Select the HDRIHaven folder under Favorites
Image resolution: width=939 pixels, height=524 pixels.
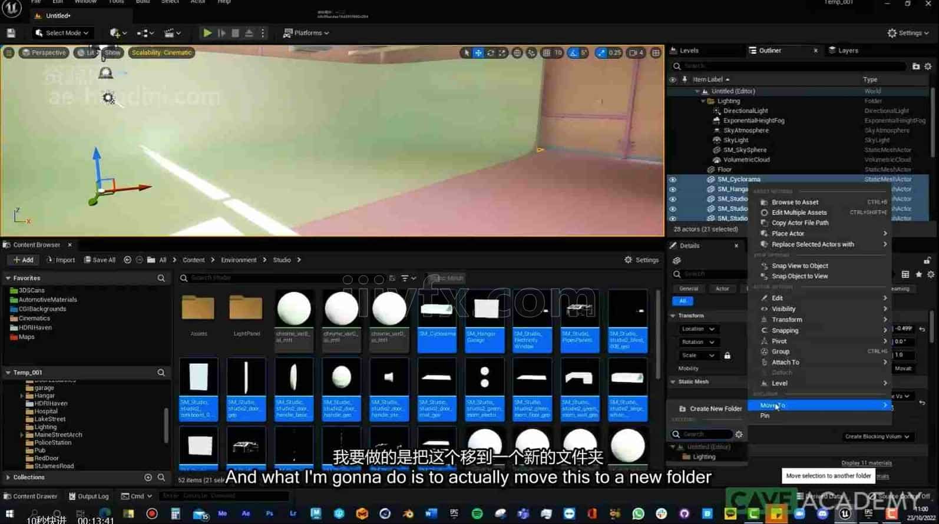[35, 328]
